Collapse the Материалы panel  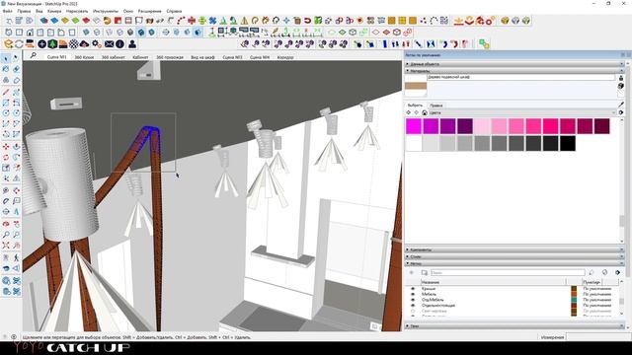tap(514, 71)
